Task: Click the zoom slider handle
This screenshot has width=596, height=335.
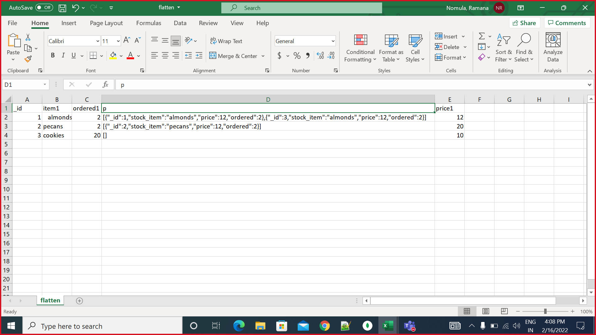Action: [545, 311]
